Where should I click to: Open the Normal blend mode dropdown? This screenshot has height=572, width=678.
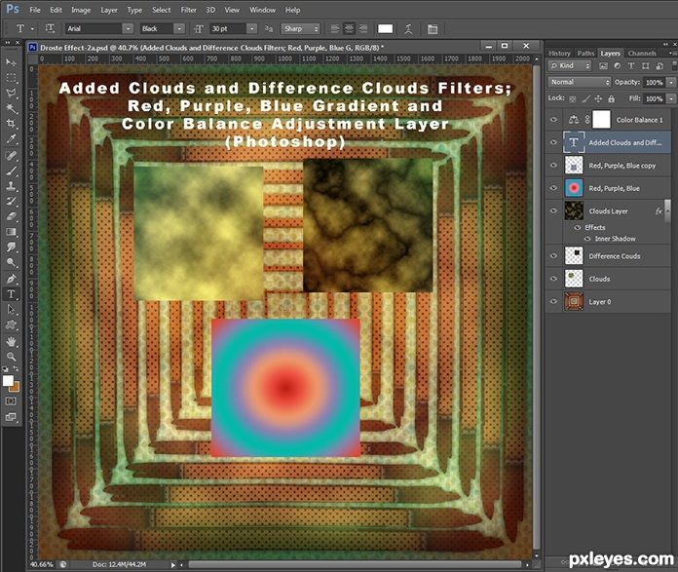580,82
